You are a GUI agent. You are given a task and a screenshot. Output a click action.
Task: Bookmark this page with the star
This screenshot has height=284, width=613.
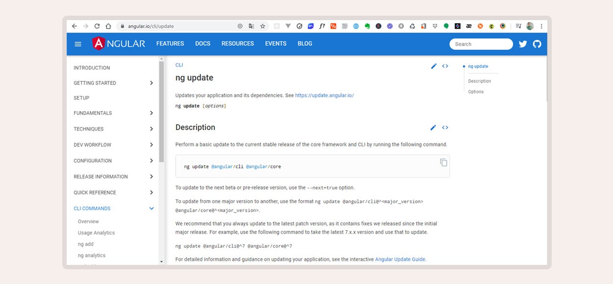(263, 26)
